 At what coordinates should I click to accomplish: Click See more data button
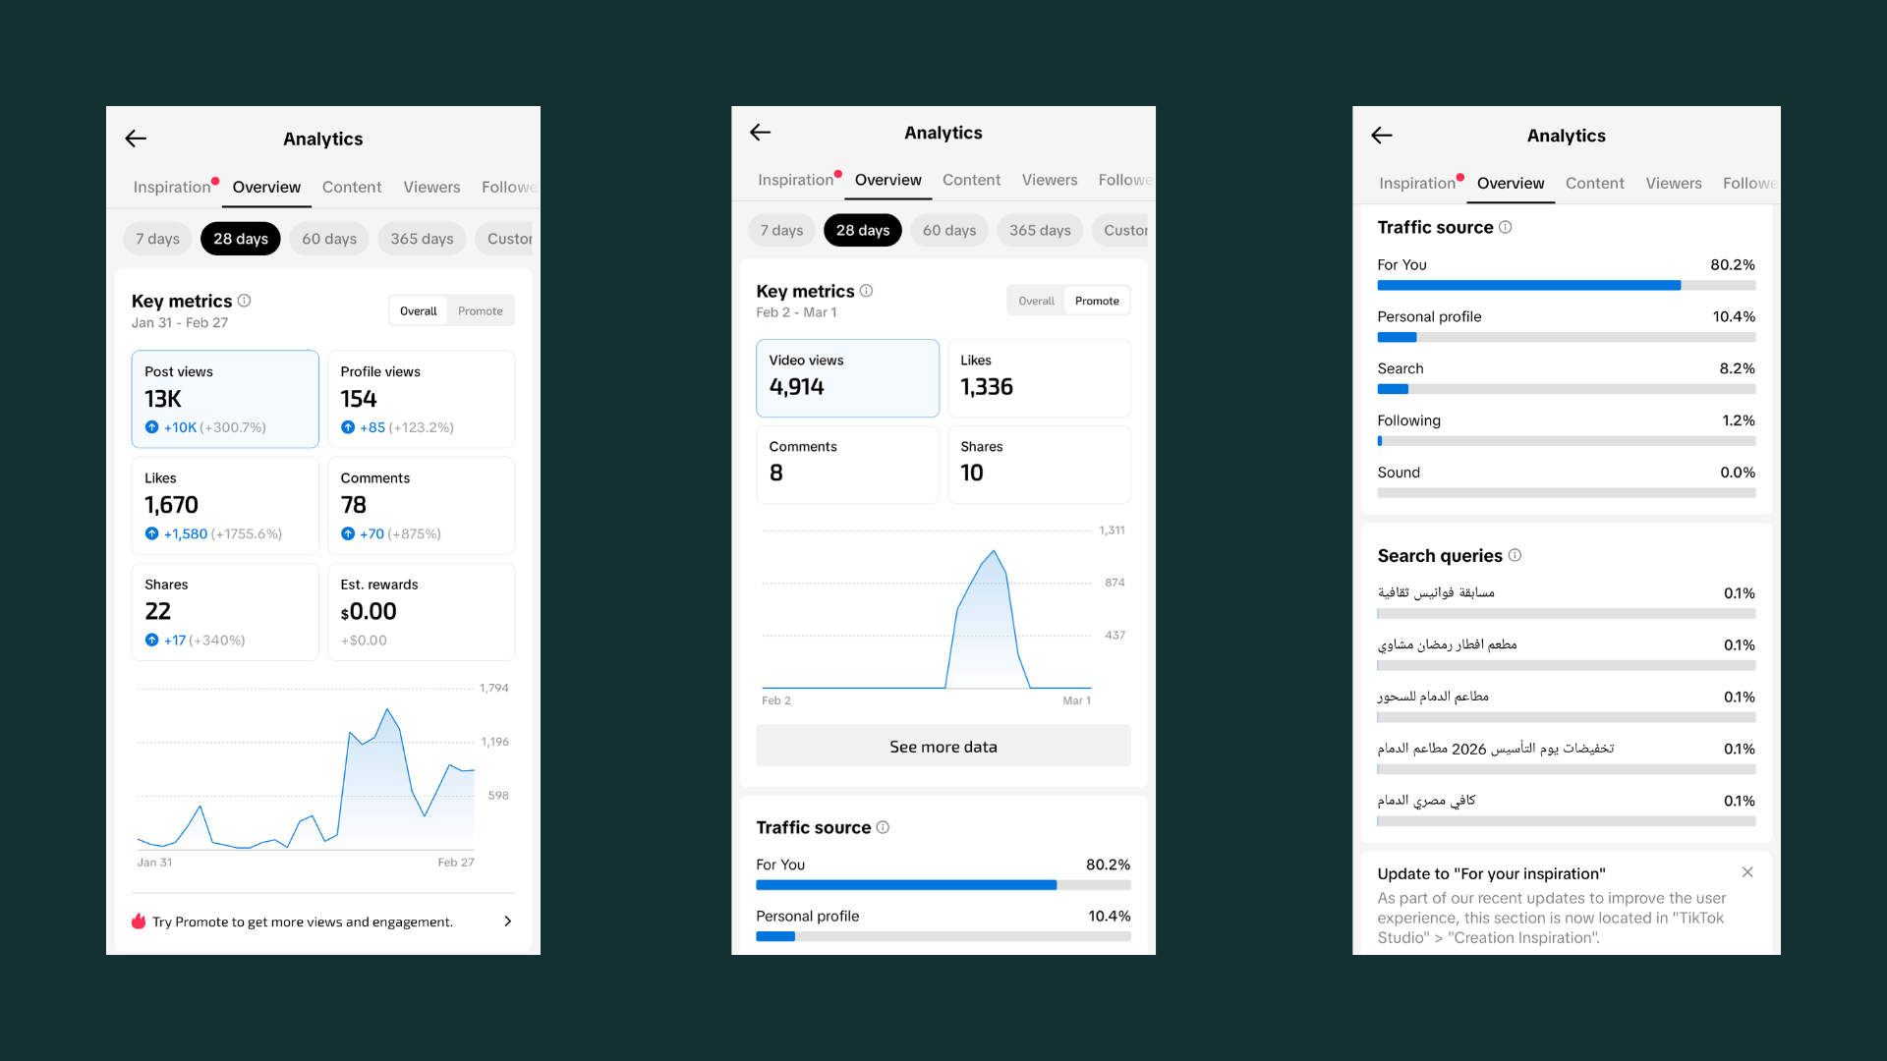pos(943,747)
